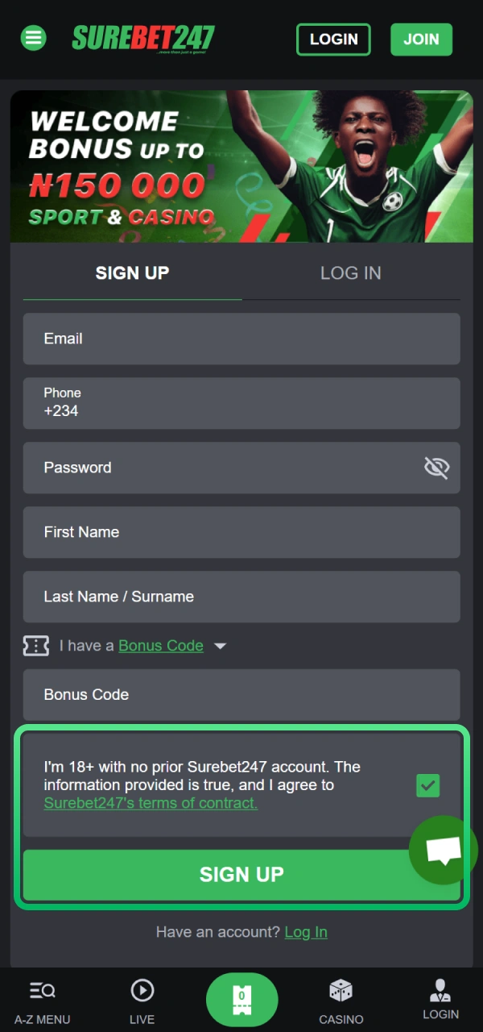This screenshot has width=483, height=1032.
Task: Open the Bonus Code dropdown arrow
Action: 220,645
